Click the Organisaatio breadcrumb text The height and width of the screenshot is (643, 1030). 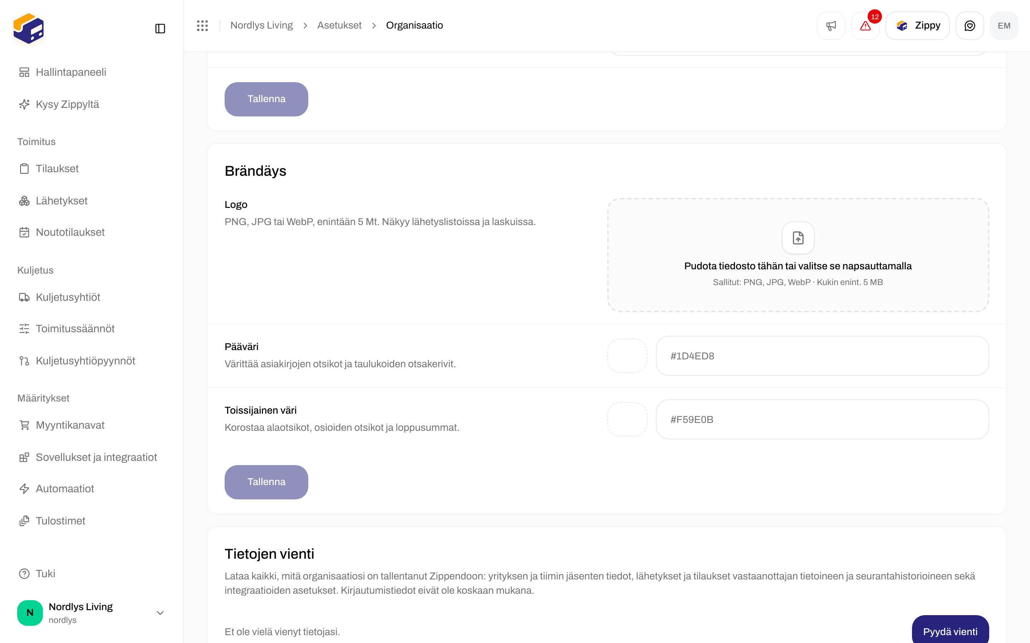(415, 25)
